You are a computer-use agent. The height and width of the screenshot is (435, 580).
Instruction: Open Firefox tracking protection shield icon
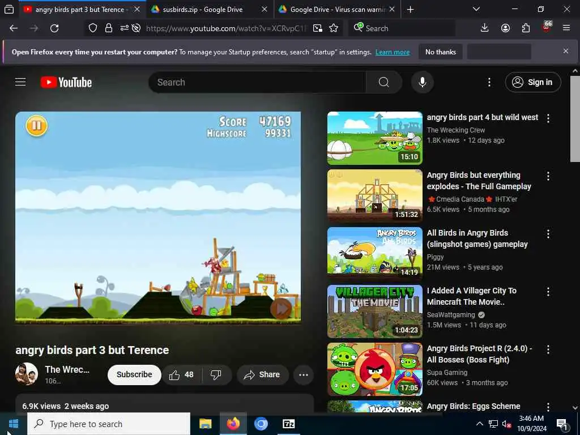[x=92, y=28]
